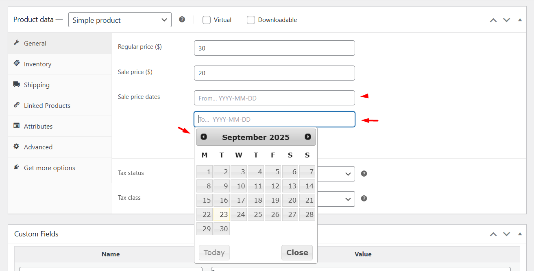Switch to the Shipping tab
The width and height of the screenshot is (534, 271).
pyautogui.click(x=37, y=85)
